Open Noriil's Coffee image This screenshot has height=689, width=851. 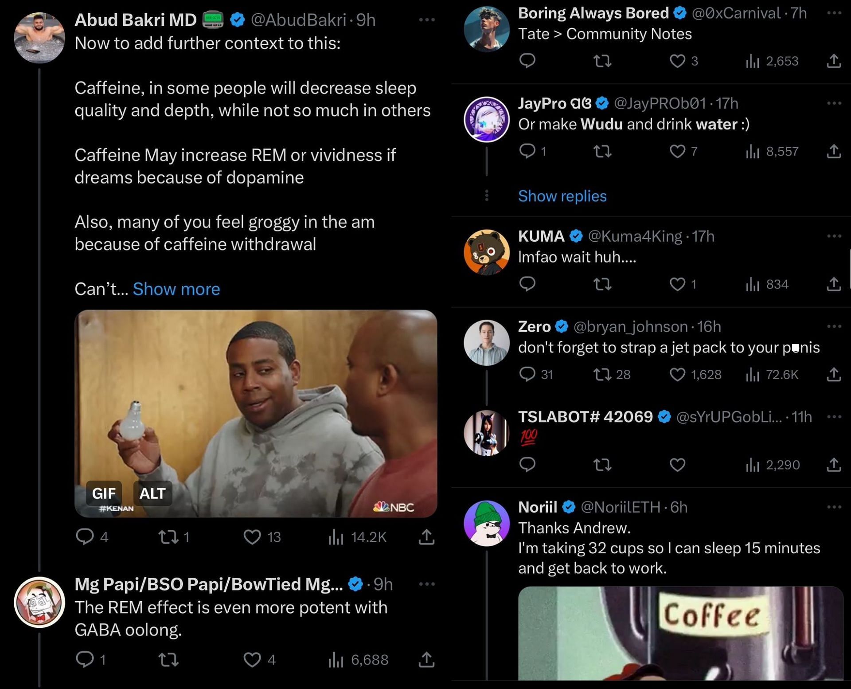(680, 633)
